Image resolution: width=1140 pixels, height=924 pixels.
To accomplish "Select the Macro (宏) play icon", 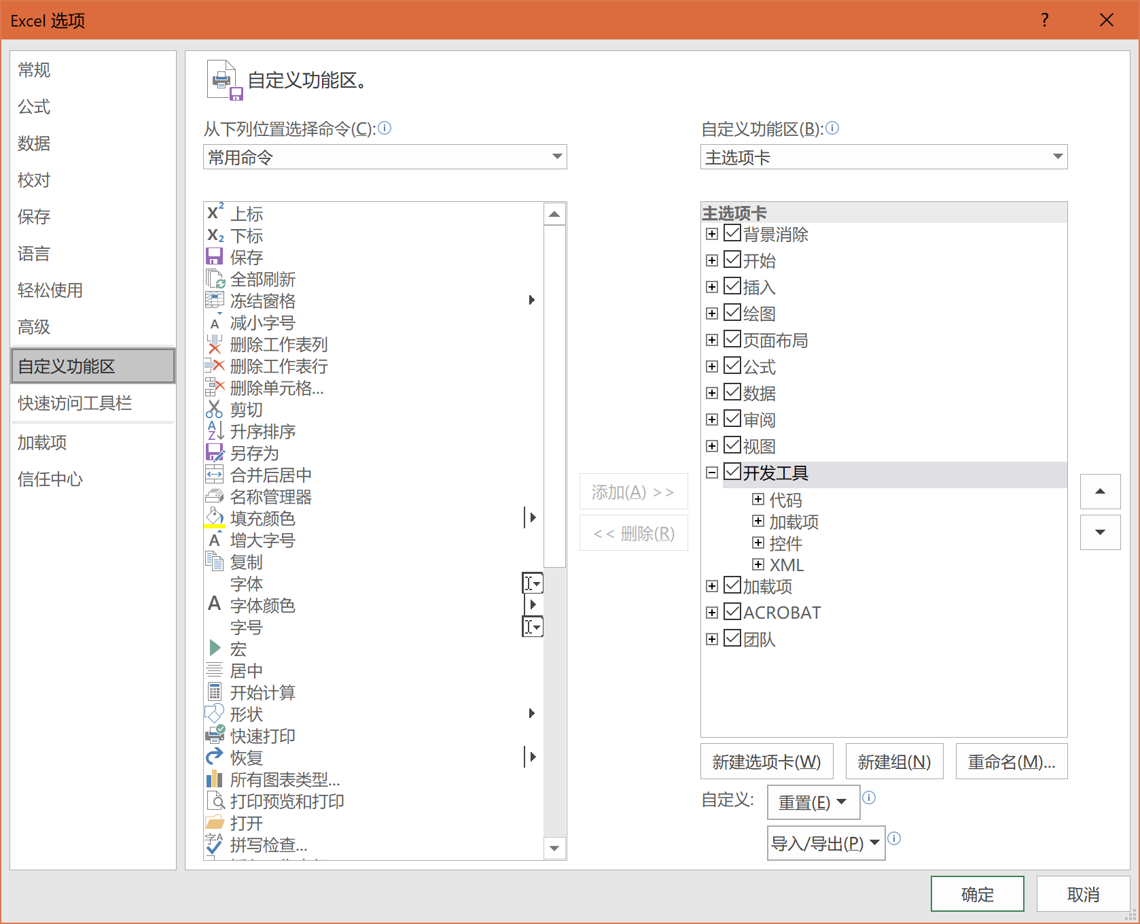I will [x=215, y=648].
